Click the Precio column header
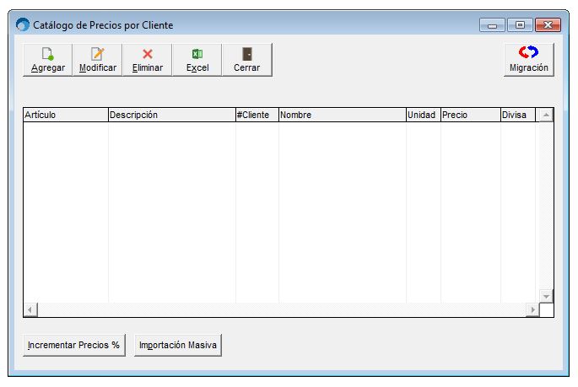This screenshot has width=578, height=387. pyautogui.click(x=470, y=115)
